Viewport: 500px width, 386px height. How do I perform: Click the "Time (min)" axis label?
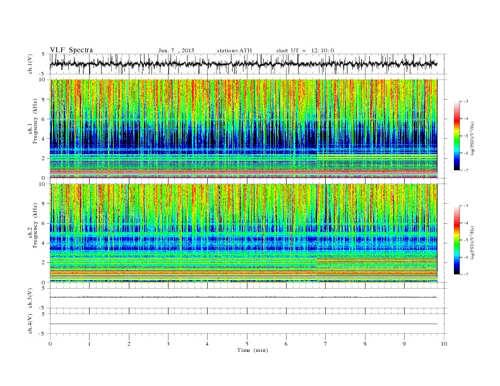point(253,350)
